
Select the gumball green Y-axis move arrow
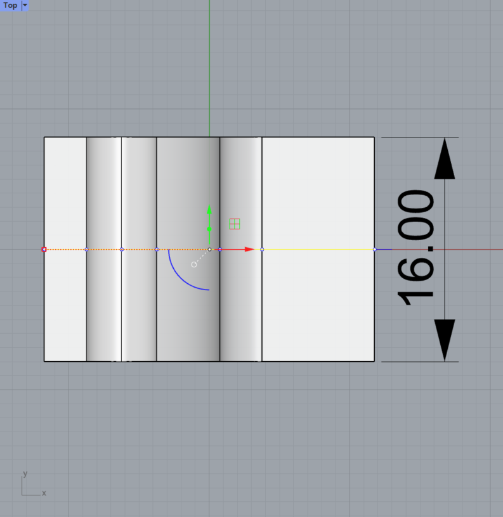pyautogui.click(x=209, y=210)
